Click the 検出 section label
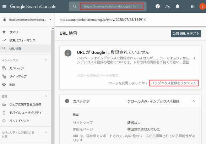 point(76,115)
